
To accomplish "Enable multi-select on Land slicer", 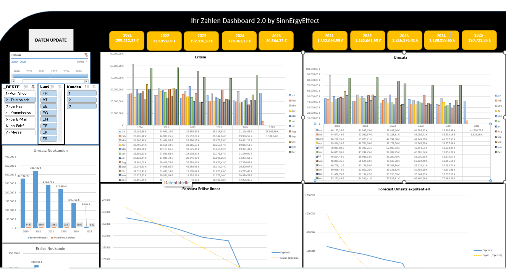I will click(53, 87).
